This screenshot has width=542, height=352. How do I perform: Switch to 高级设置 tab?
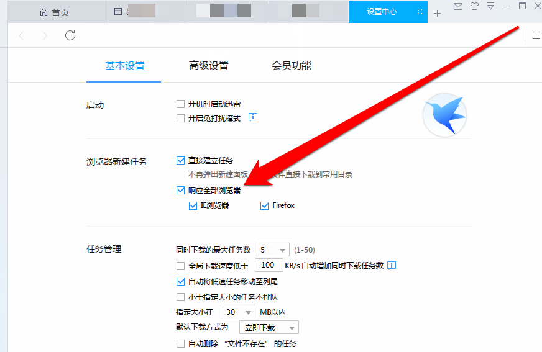point(209,66)
